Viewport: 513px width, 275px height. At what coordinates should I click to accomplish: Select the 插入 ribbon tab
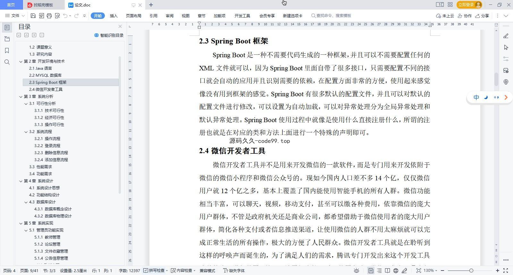[x=114, y=16]
